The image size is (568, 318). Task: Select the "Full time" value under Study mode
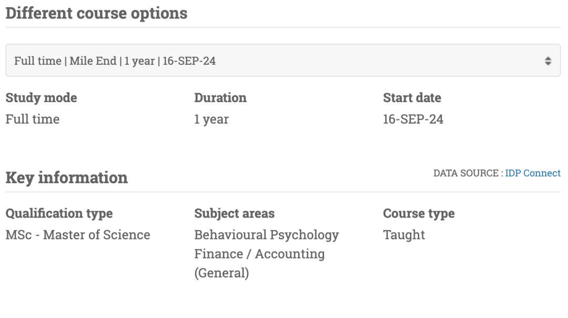tap(33, 120)
